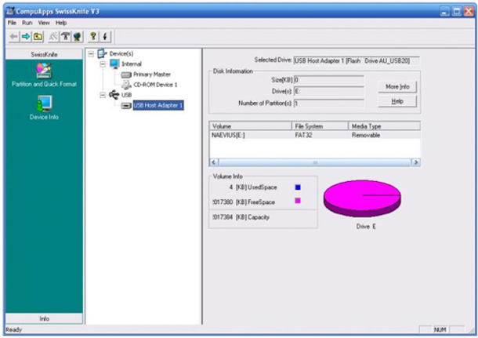Select the CD-ROM Device 1 tree item
478x338 pixels.
coord(155,85)
